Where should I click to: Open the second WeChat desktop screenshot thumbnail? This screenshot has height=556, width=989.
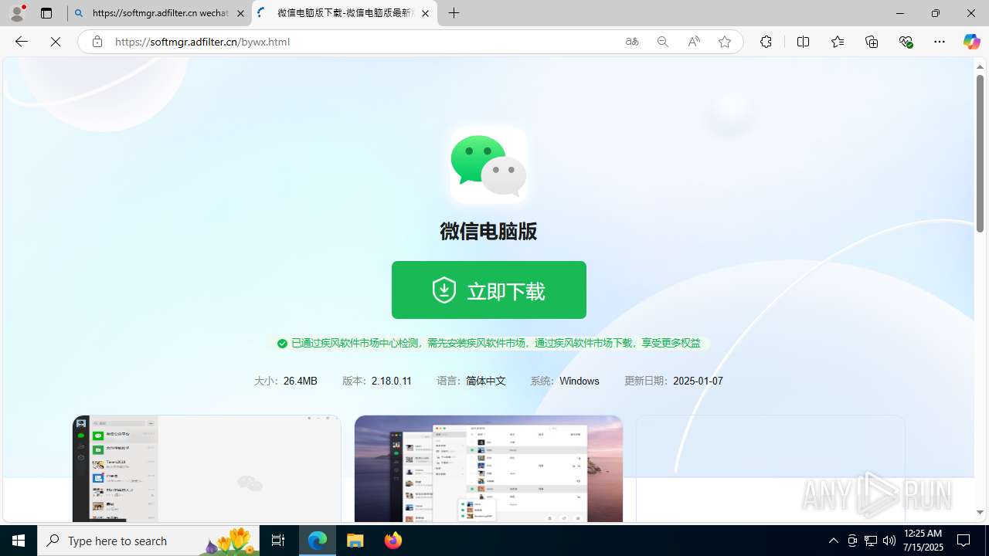pyautogui.click(x=488, y=469)
